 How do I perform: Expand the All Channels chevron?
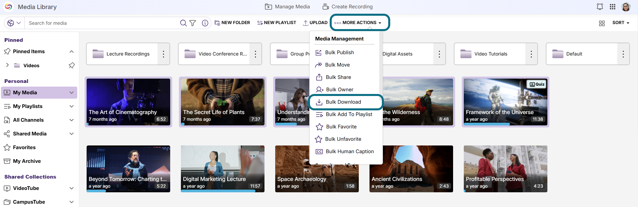(72, 120)
